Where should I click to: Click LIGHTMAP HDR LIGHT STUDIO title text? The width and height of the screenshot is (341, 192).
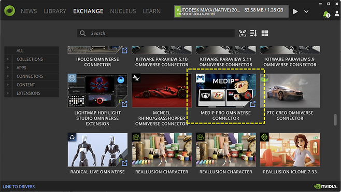coord(97,118)
